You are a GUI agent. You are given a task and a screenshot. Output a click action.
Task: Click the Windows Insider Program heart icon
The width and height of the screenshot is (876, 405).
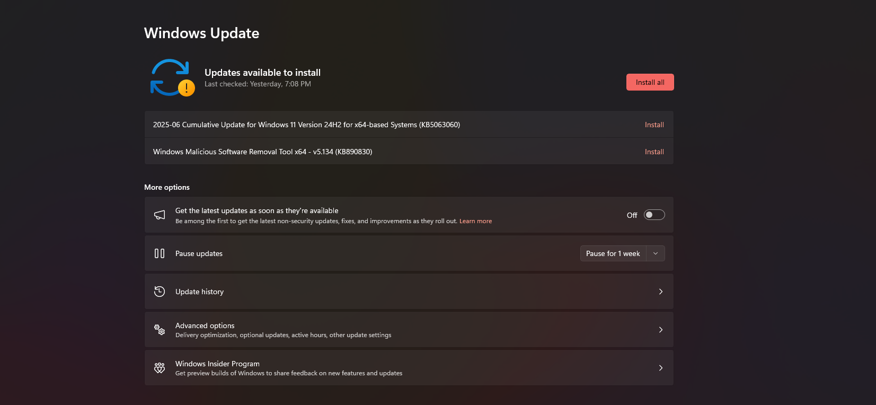[160, 368]
